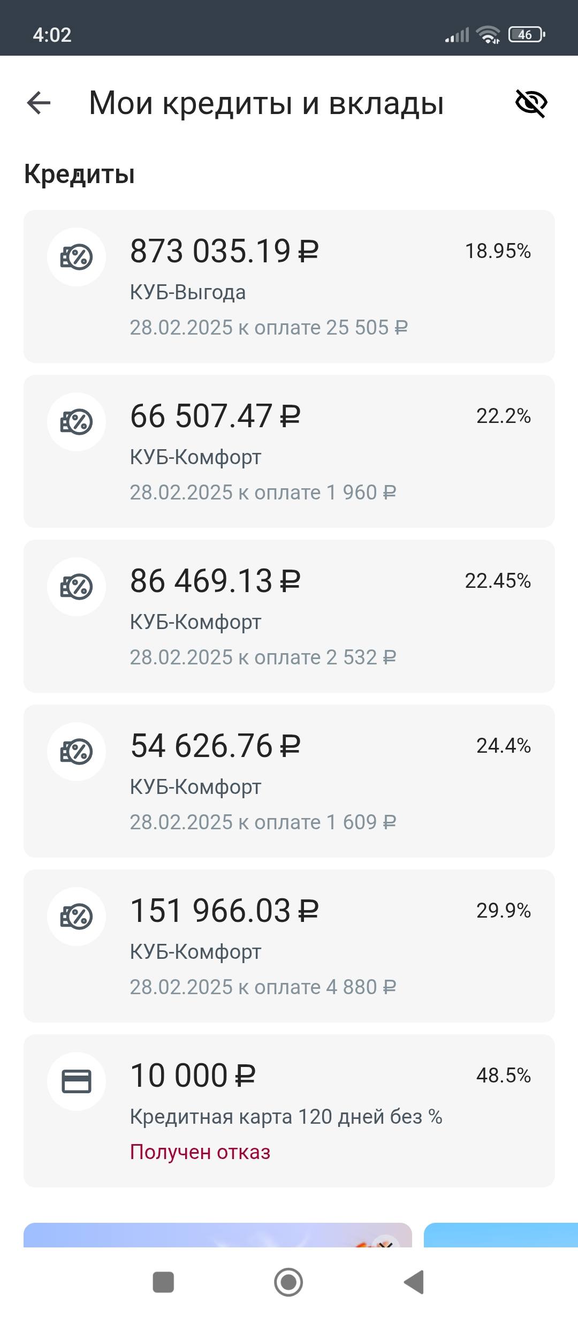Image resolution: width=578 pixels, height=1317 pixels.
Task: Toggle balance visibility eye icon
Action: (531, 103)
